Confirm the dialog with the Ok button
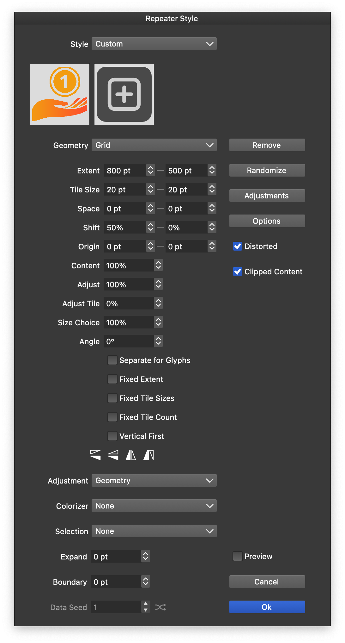This screenshot has height=643, width=345. [x=267, y=607]
